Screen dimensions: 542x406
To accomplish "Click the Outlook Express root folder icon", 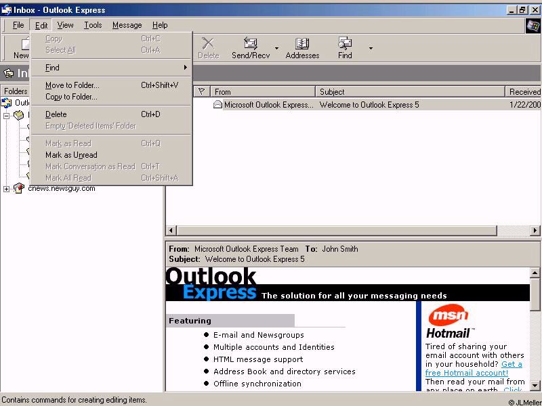I will (7, 103).
